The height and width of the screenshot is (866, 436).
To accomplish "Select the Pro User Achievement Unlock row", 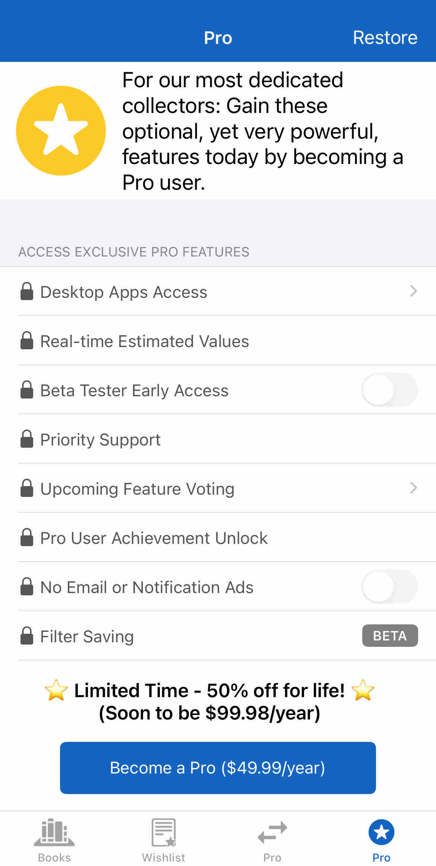I will click(x=218, y=537).
